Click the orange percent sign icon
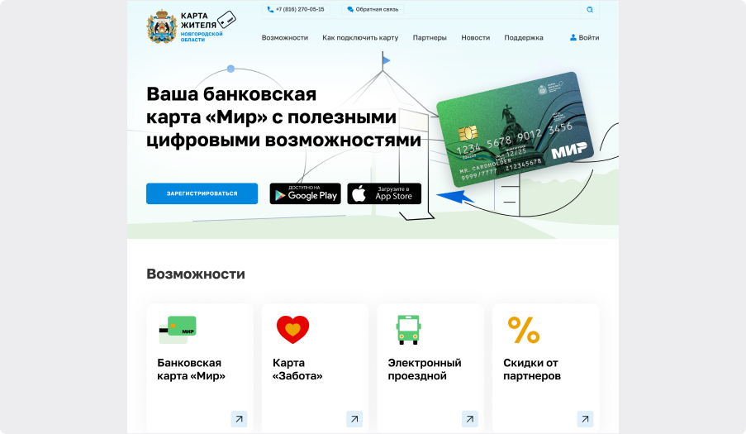This screenshot has height=434, width=746. click(523, 330)
